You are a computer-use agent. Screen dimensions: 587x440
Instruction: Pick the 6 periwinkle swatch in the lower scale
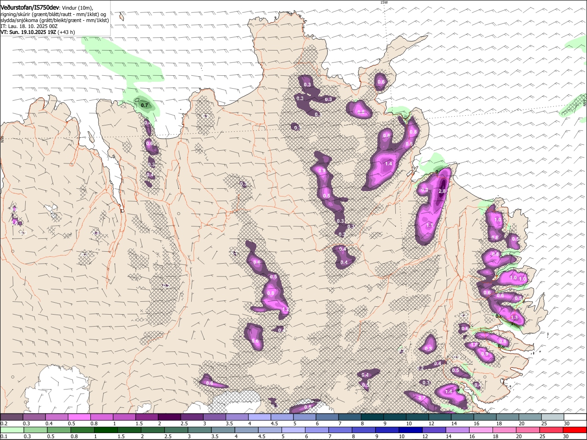tap(317, 430)
